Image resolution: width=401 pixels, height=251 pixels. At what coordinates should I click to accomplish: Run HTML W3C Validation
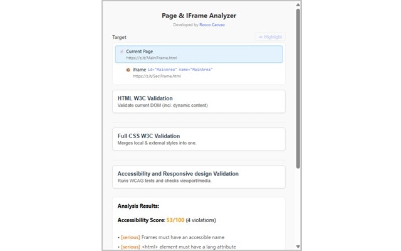click(x=199, y=102)
